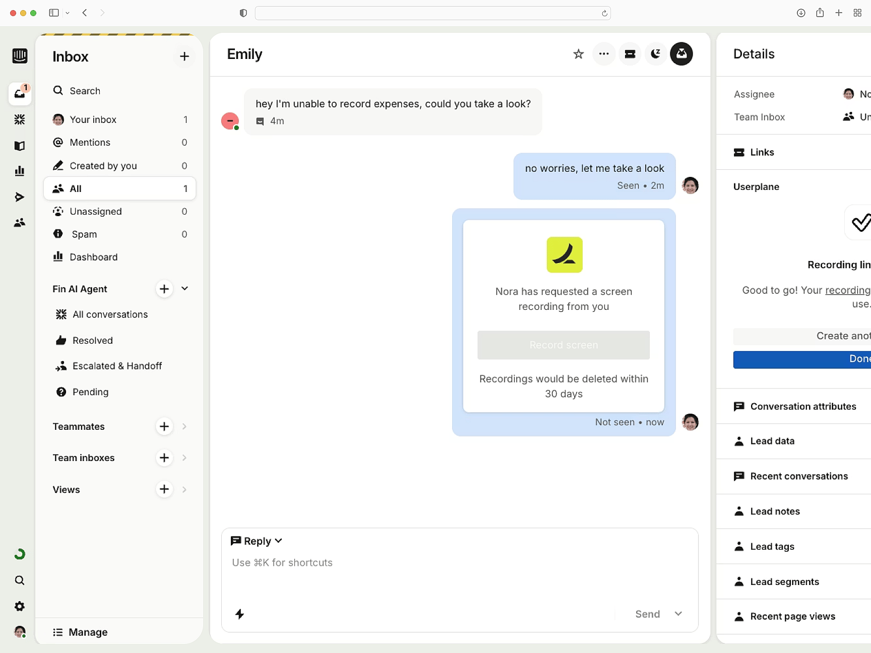
Task: Open Settings gear in left rail
Action: [20, 606]
